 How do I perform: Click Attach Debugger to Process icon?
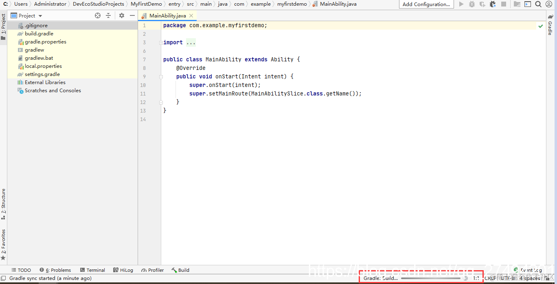(x=493, y=4)
